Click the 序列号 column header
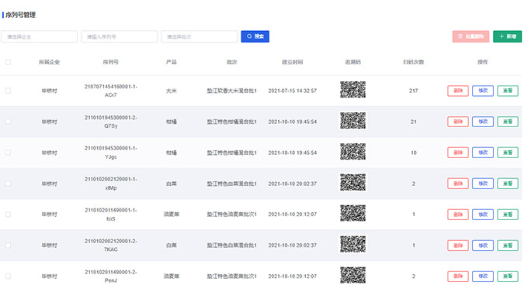This screenshot has width=528, height=285. [x=111, y=62]
